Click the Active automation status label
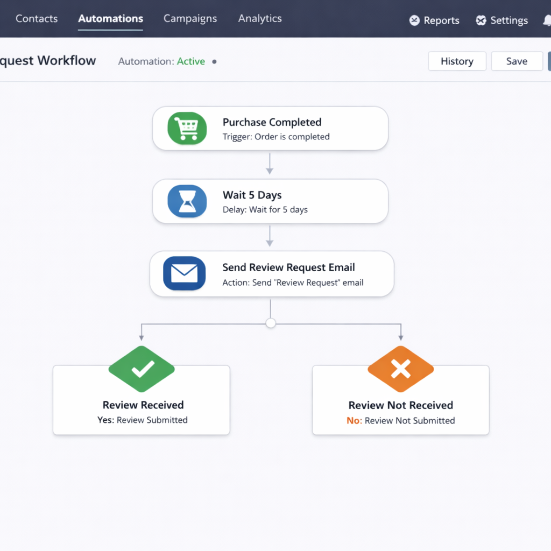This screenshot has width=551, height=551. [x=191, y=61]
